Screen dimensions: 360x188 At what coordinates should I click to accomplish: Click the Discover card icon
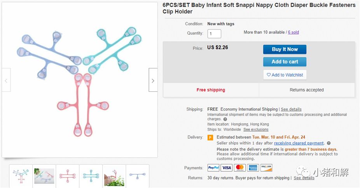[266, 168]
